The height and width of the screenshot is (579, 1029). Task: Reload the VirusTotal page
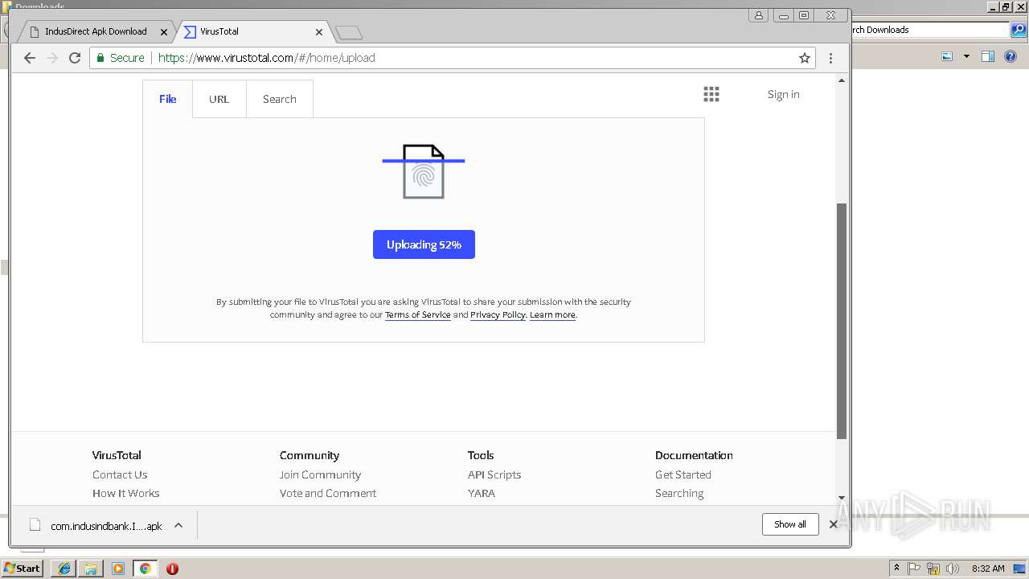click(x=75, y=58)
